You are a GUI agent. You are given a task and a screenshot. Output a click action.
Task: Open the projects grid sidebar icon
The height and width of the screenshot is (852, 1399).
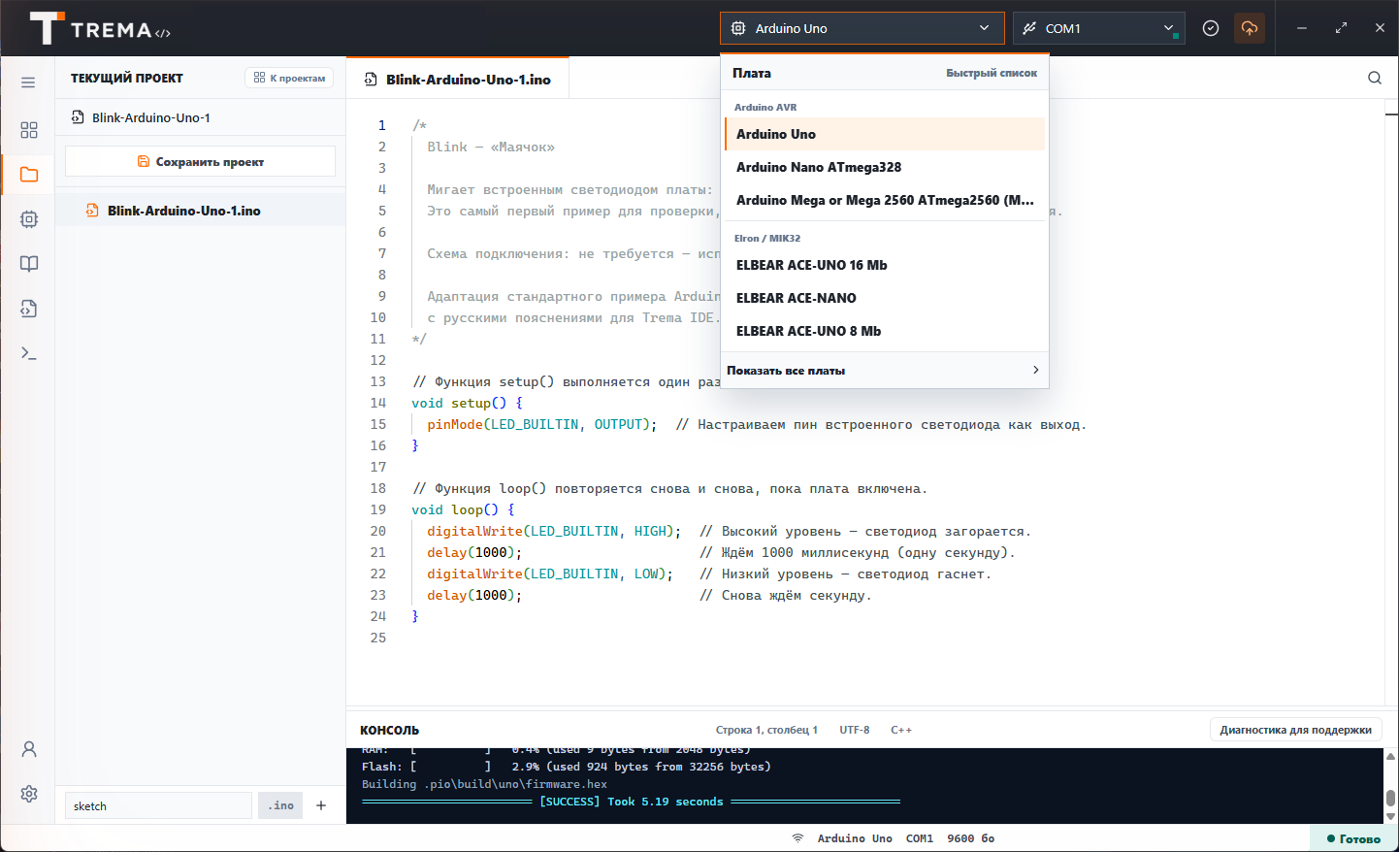(29, 130)
